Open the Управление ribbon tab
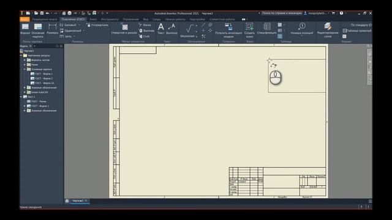Viewport: 392px width, 220px height. pyautogui.click(x=130, y=19)
